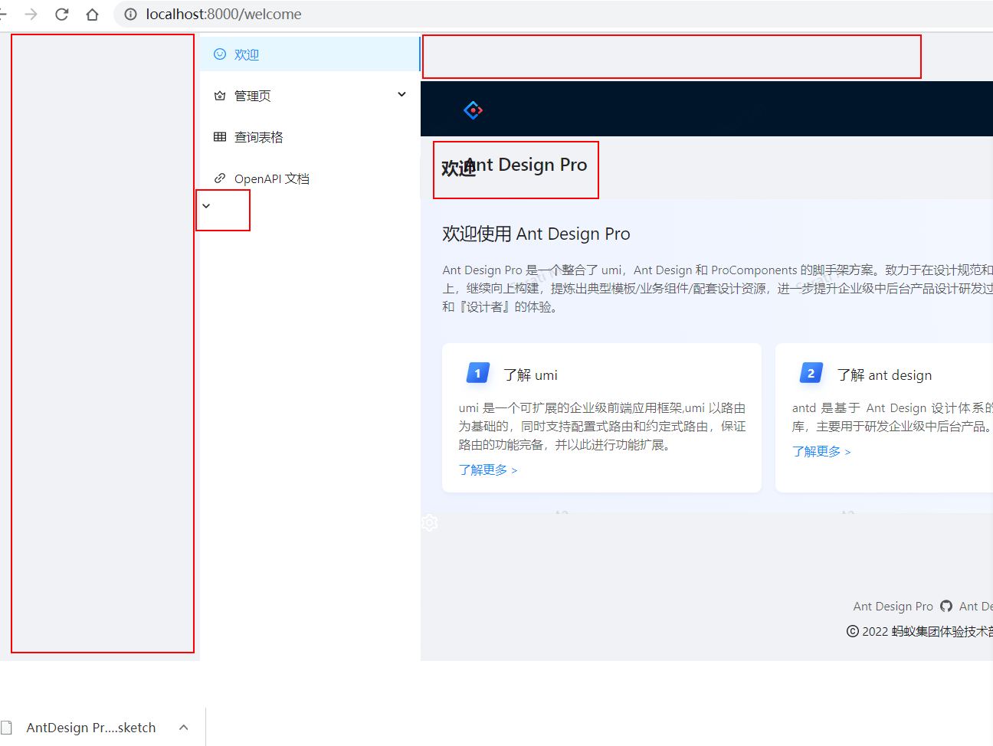Expand the 管理页 submenu chevron
The image size is (993, 746).
click(401, 94)
